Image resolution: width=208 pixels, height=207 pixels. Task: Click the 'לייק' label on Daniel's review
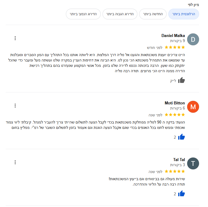[x=173, y=81]
